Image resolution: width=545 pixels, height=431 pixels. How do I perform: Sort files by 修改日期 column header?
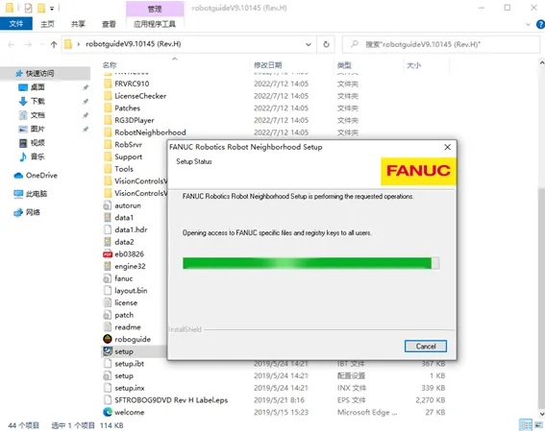tap(267, 65)
